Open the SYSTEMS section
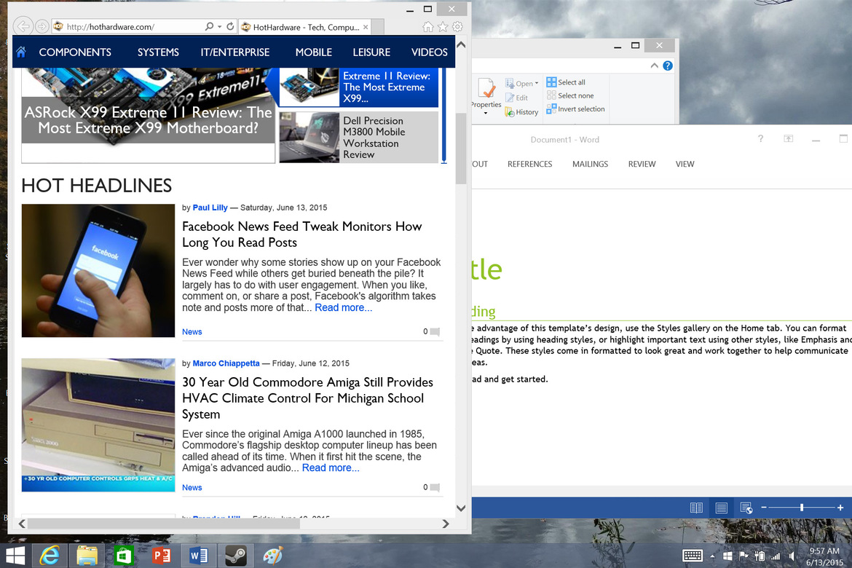This screenshot has height=568, width=852. (x=158, y=52)
